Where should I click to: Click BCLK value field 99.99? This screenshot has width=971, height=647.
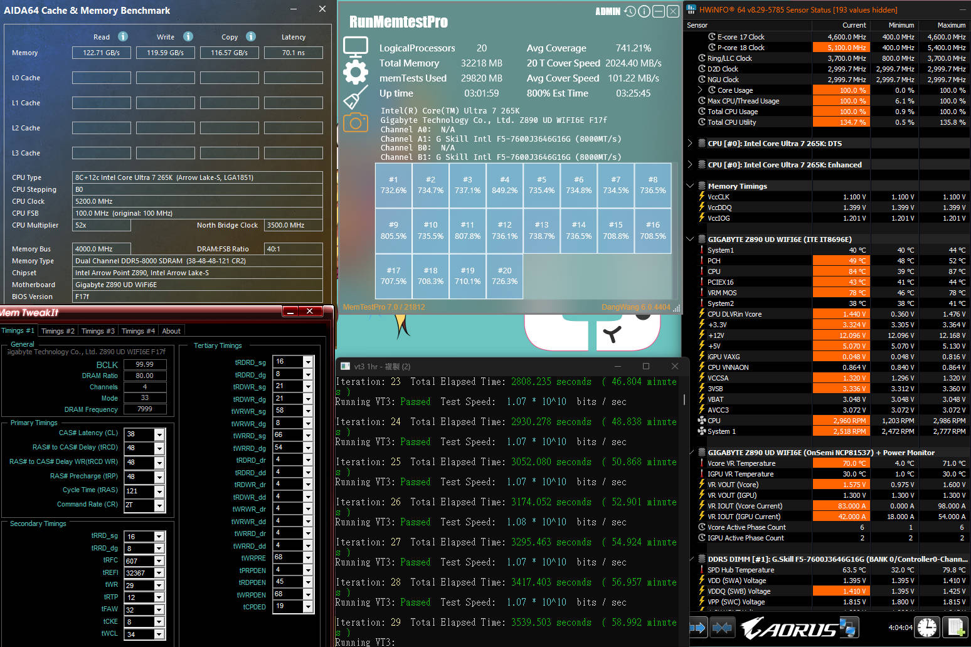tap(145, 364)
